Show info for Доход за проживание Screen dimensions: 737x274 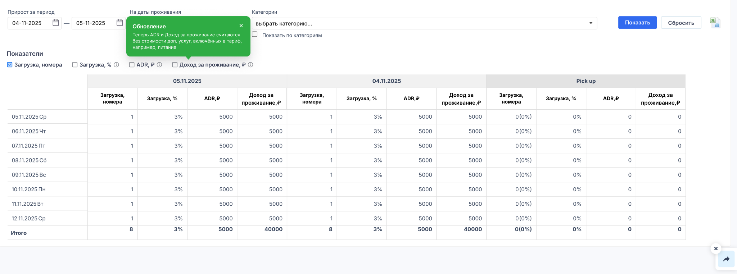pyautogui.click(x=250, y=65)
